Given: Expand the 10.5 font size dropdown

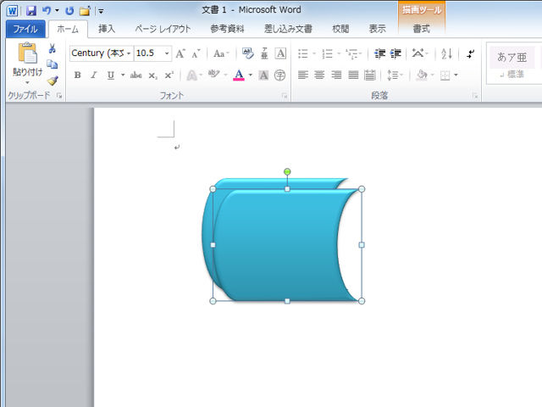Looking at the screenshot, I should pyautogui.click(x=167, y=53).
